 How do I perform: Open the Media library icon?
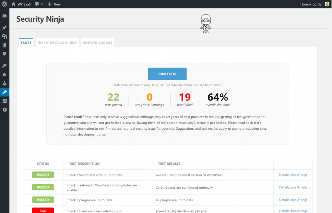tap(4, 36)
